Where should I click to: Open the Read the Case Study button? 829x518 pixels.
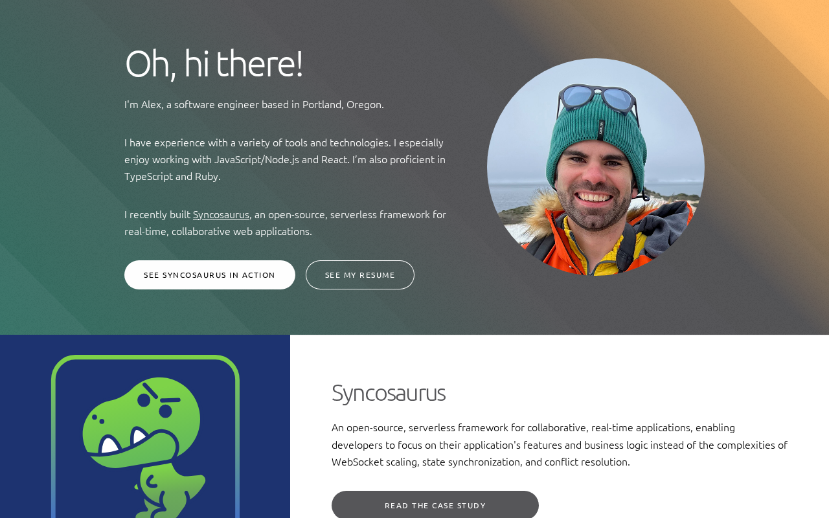point(435,504)
